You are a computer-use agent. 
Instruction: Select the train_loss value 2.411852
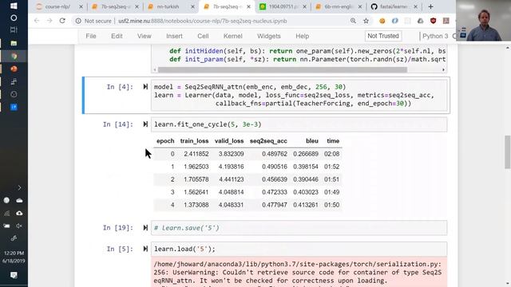(196, 154)
